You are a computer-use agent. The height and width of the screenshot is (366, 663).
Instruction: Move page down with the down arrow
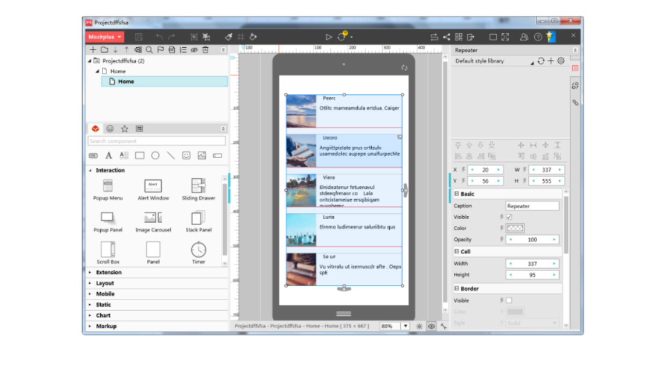point(115,50)
